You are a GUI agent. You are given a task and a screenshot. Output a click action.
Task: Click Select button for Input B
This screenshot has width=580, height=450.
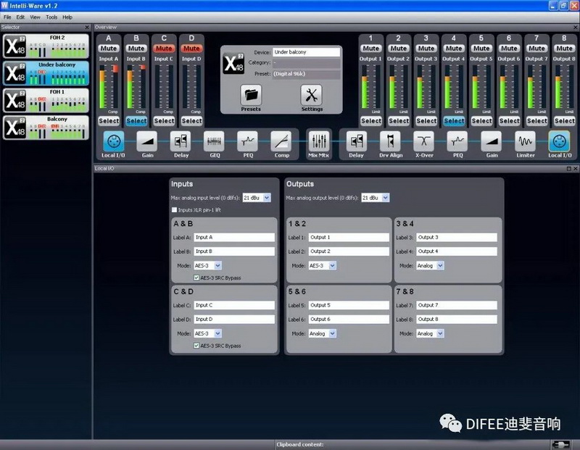click(136, 121)
